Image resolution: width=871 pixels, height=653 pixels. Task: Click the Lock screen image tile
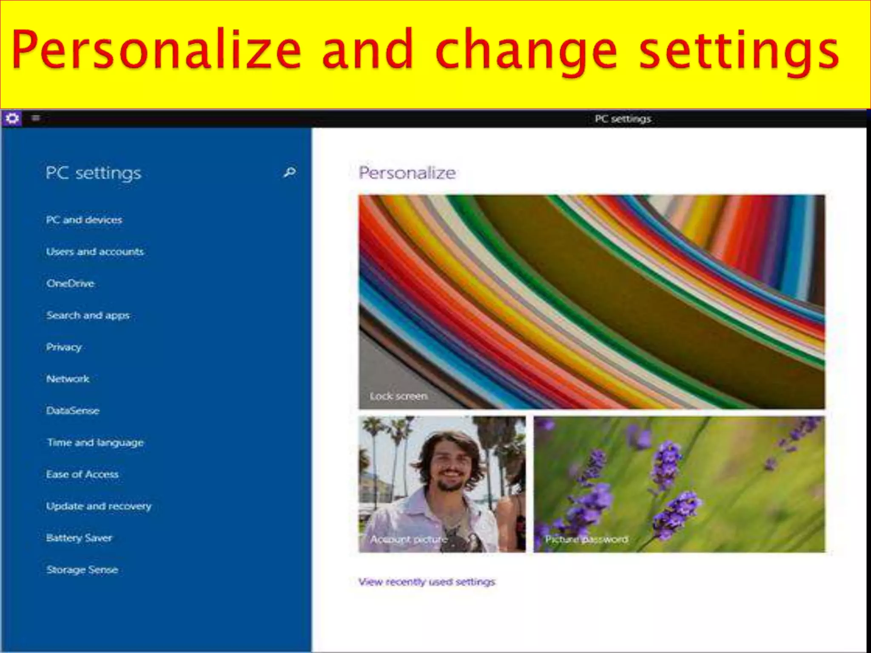click(x=591, y=302)
